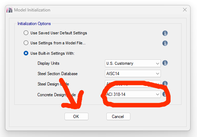Click the Initialization Options group title
The image size is (197, 137).
click(34, 24)
